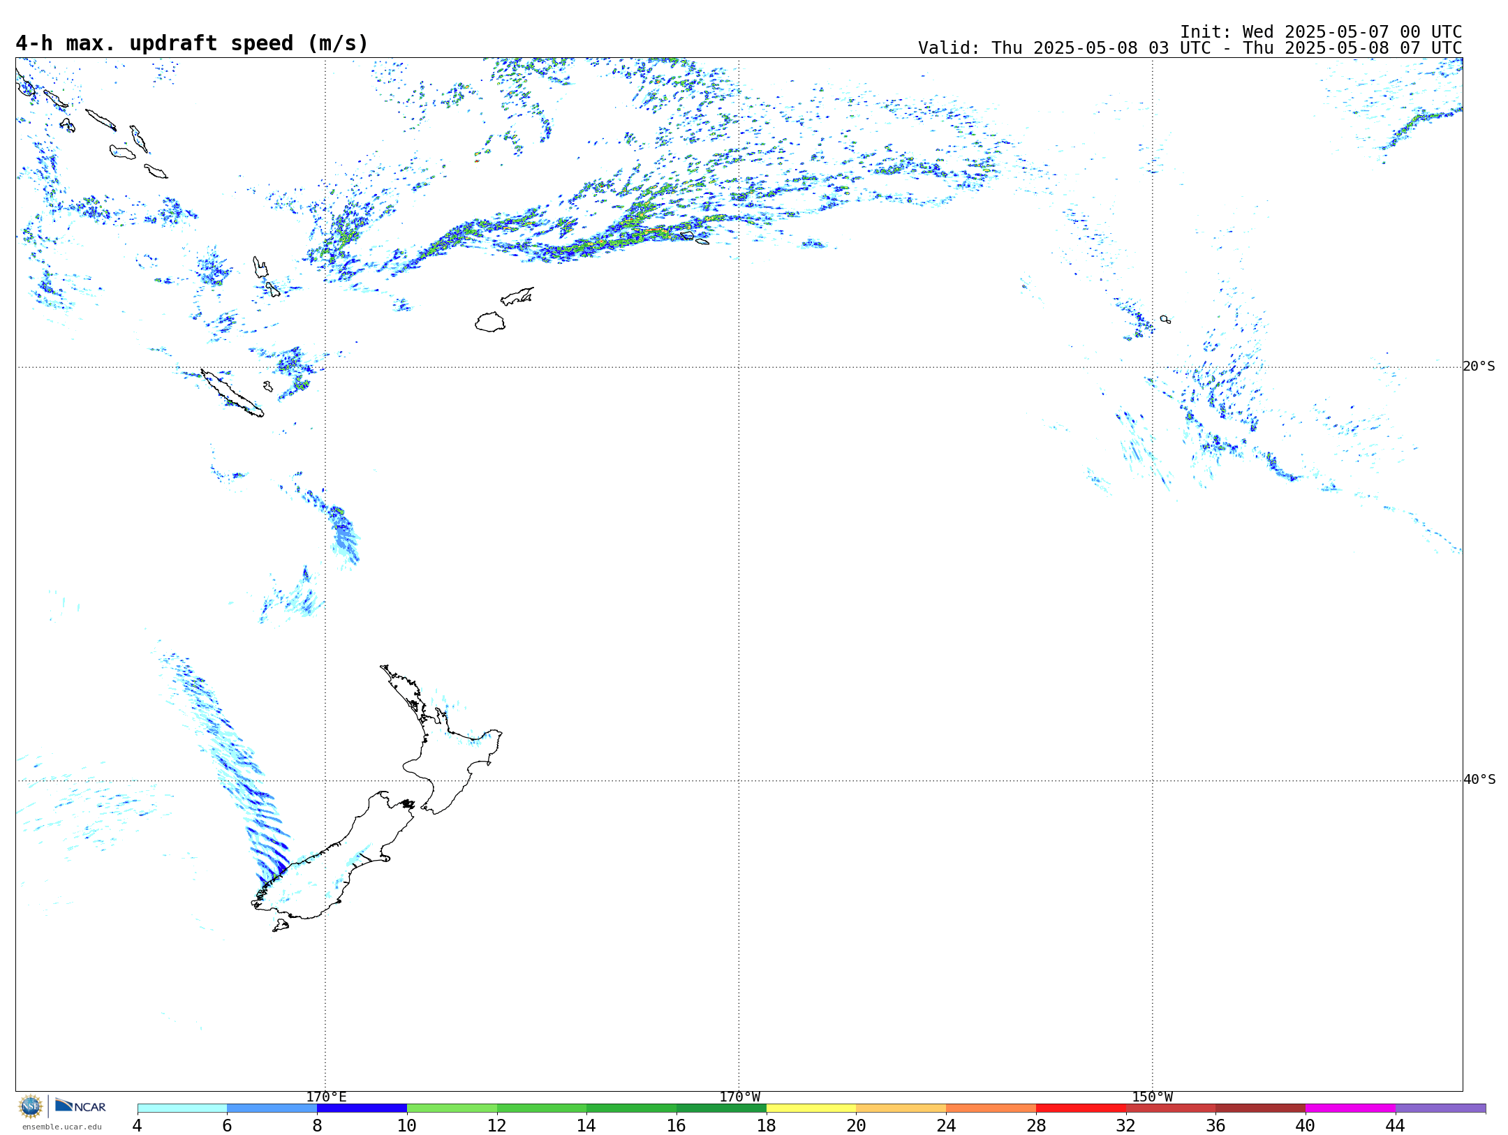Click the plot title '4-h max. updraft speed (m/s)'
The width and height of the screenshot is (1508, 1135).
[x=192, y=43]
